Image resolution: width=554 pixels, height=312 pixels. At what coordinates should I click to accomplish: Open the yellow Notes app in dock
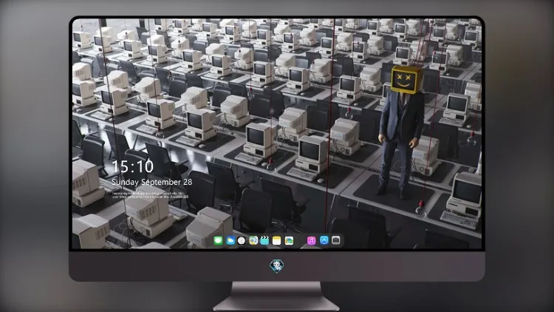pos(277,240)
